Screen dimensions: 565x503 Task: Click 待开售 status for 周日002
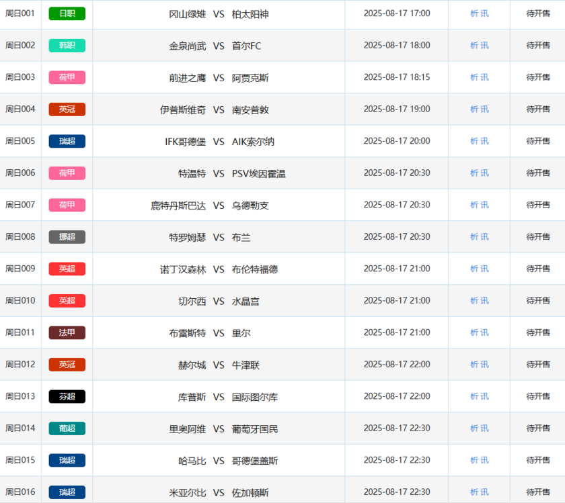538,46
